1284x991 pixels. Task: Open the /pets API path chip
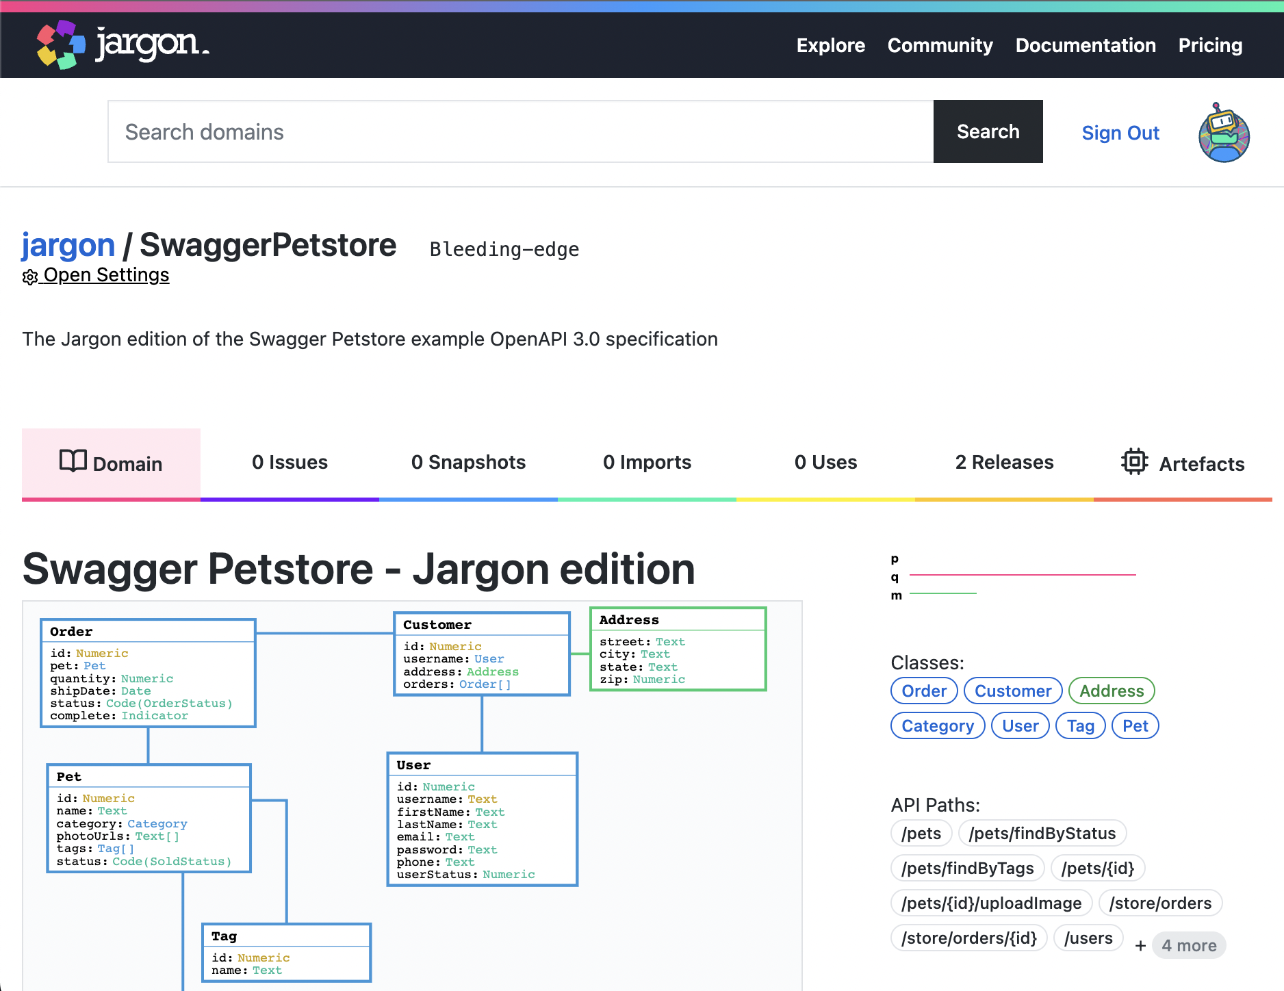click(921, 833)
